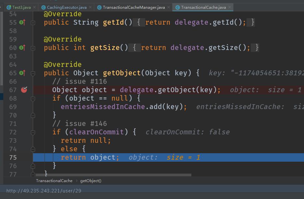Switch to the CachingExecutor.java tab

click(x=67, y=7)
